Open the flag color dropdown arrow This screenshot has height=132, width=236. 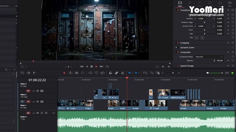(x=132, y=73)
